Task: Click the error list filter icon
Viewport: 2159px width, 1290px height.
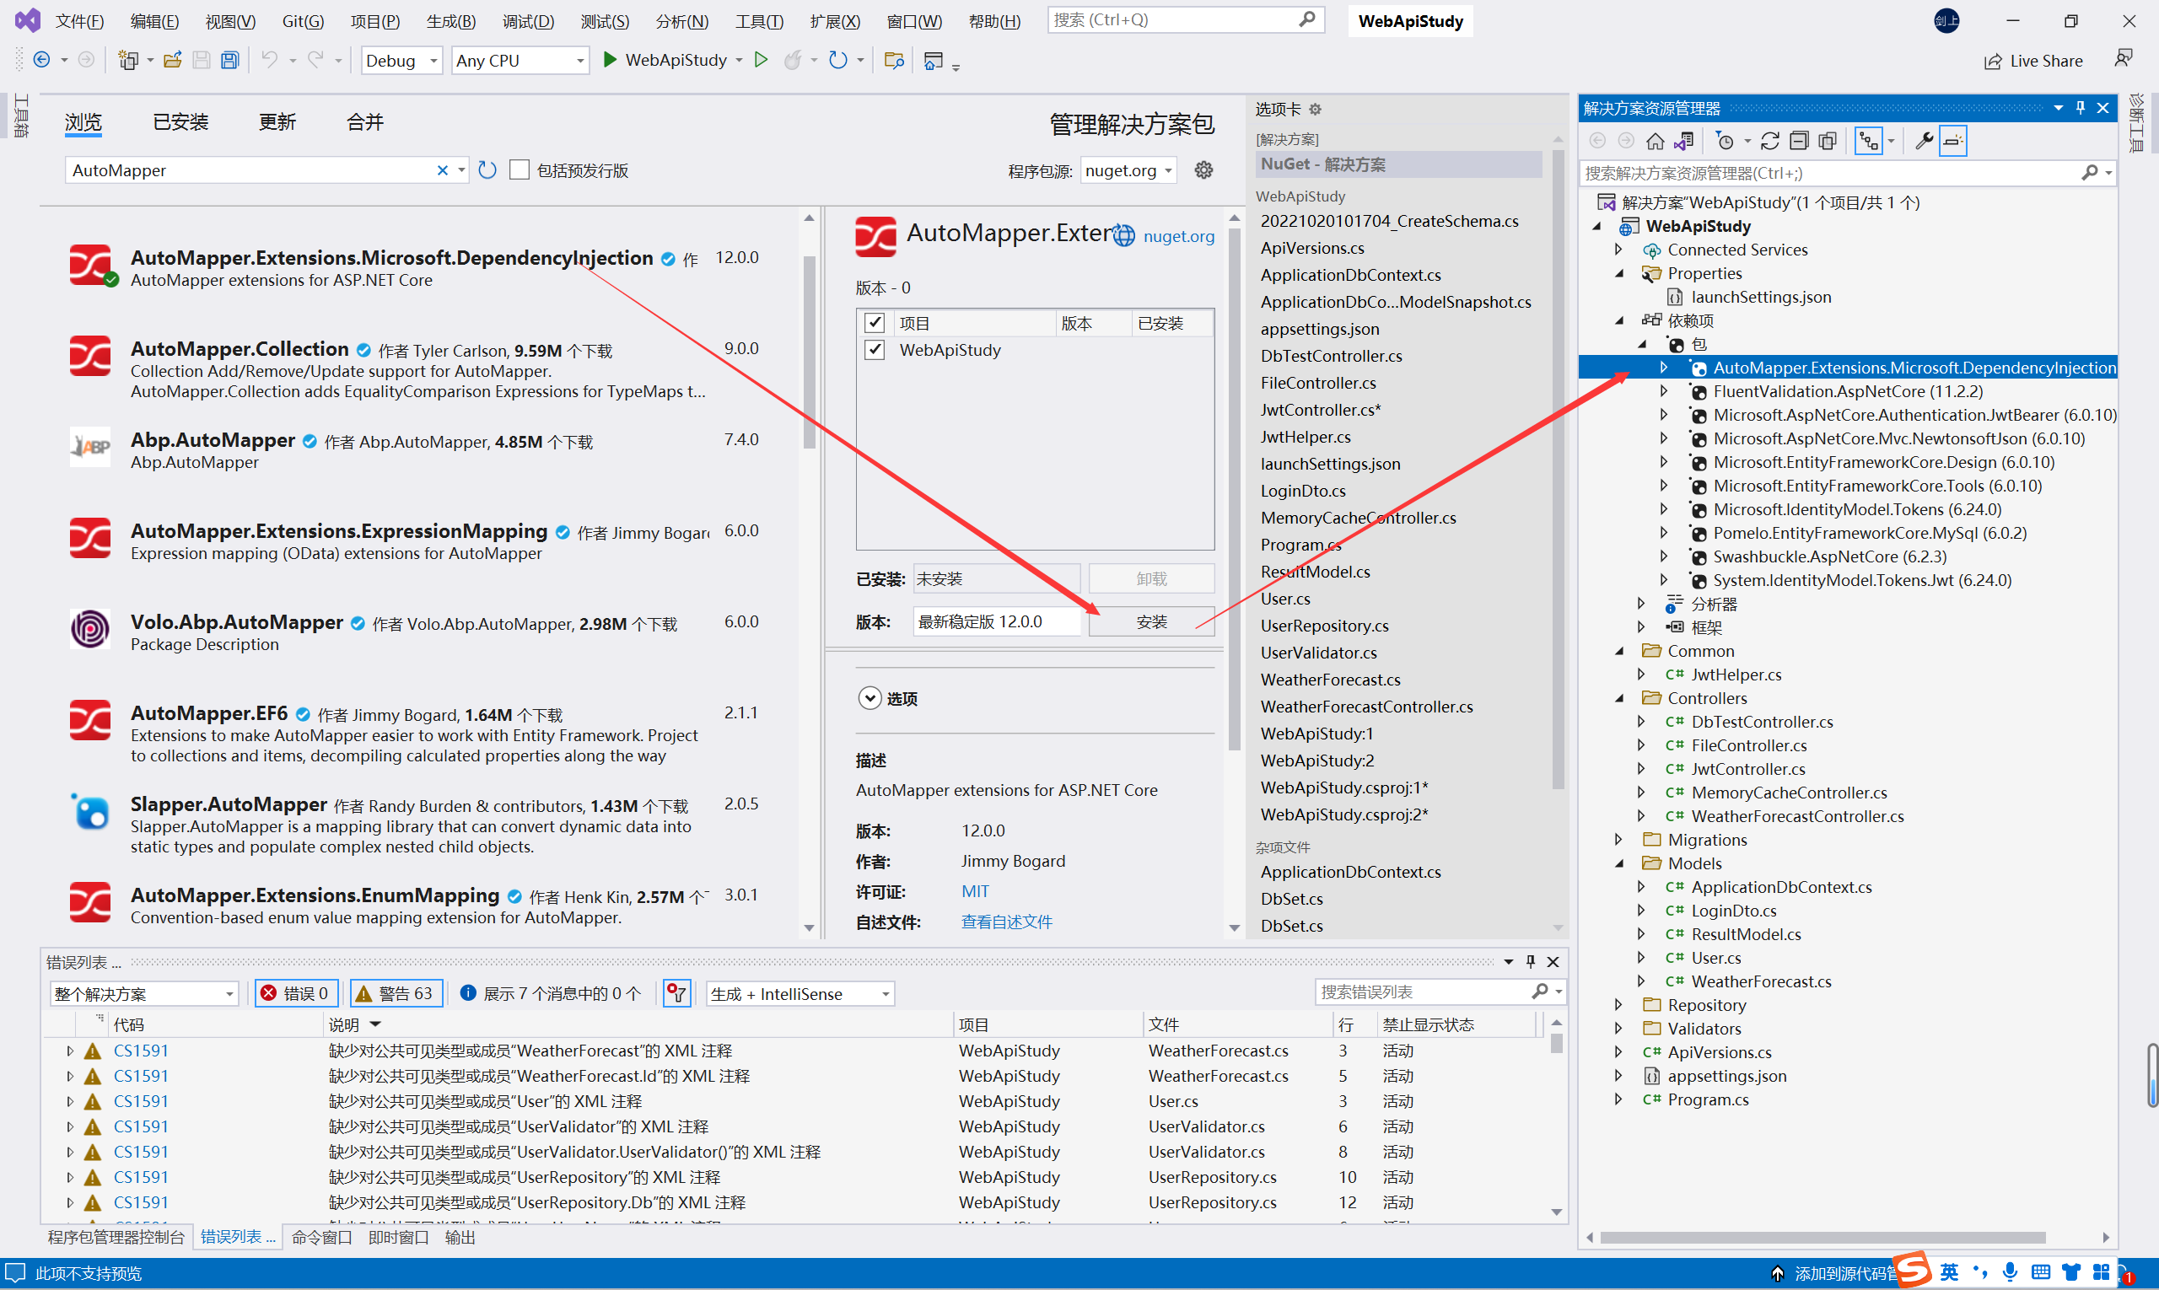Action: point(676,993)
